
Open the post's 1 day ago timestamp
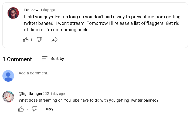48,10
